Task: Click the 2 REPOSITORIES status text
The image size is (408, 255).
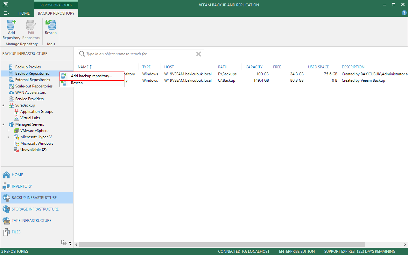Action: (15, 252)
